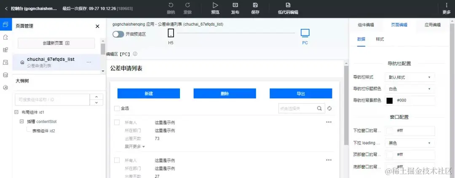
Task: Click the #000 color value field
Action: pos(415,100)
